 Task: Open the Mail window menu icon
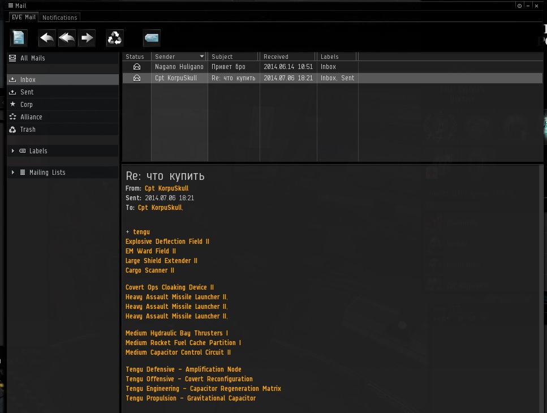coord(11,6)
